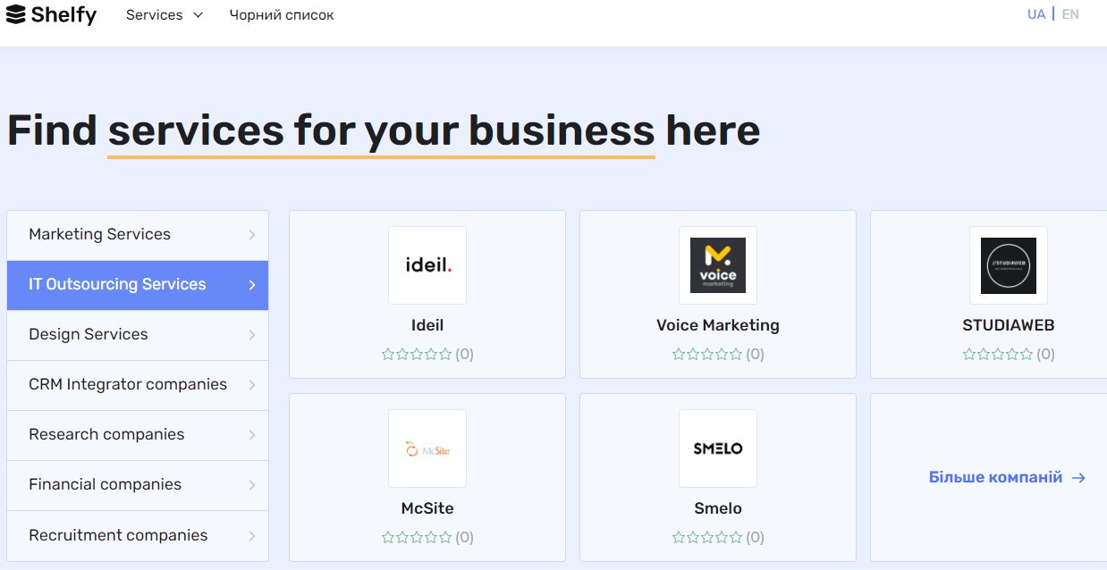Open the Ideil company logo
Viewport: 1107px width, 570px height.
pyautogui.click(x=427, y=265)
